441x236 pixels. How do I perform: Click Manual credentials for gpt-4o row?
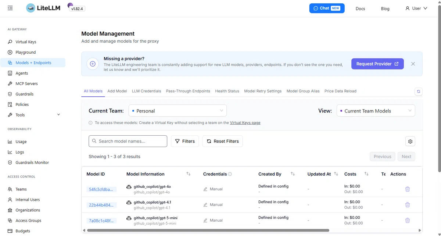pyautogui.click(x=213, y=189)
